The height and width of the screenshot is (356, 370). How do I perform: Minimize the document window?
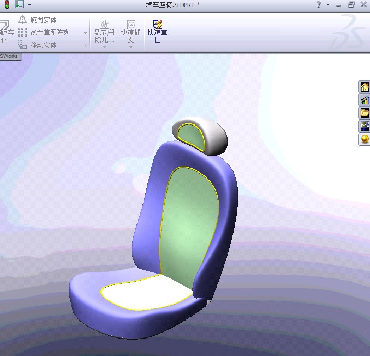(338, 5)
